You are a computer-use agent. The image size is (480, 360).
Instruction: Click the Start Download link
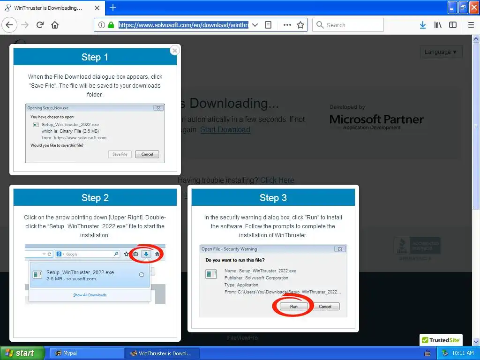tap(225, 130)
